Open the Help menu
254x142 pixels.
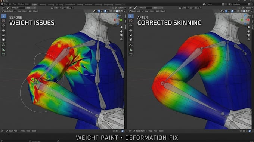(27, 4)
